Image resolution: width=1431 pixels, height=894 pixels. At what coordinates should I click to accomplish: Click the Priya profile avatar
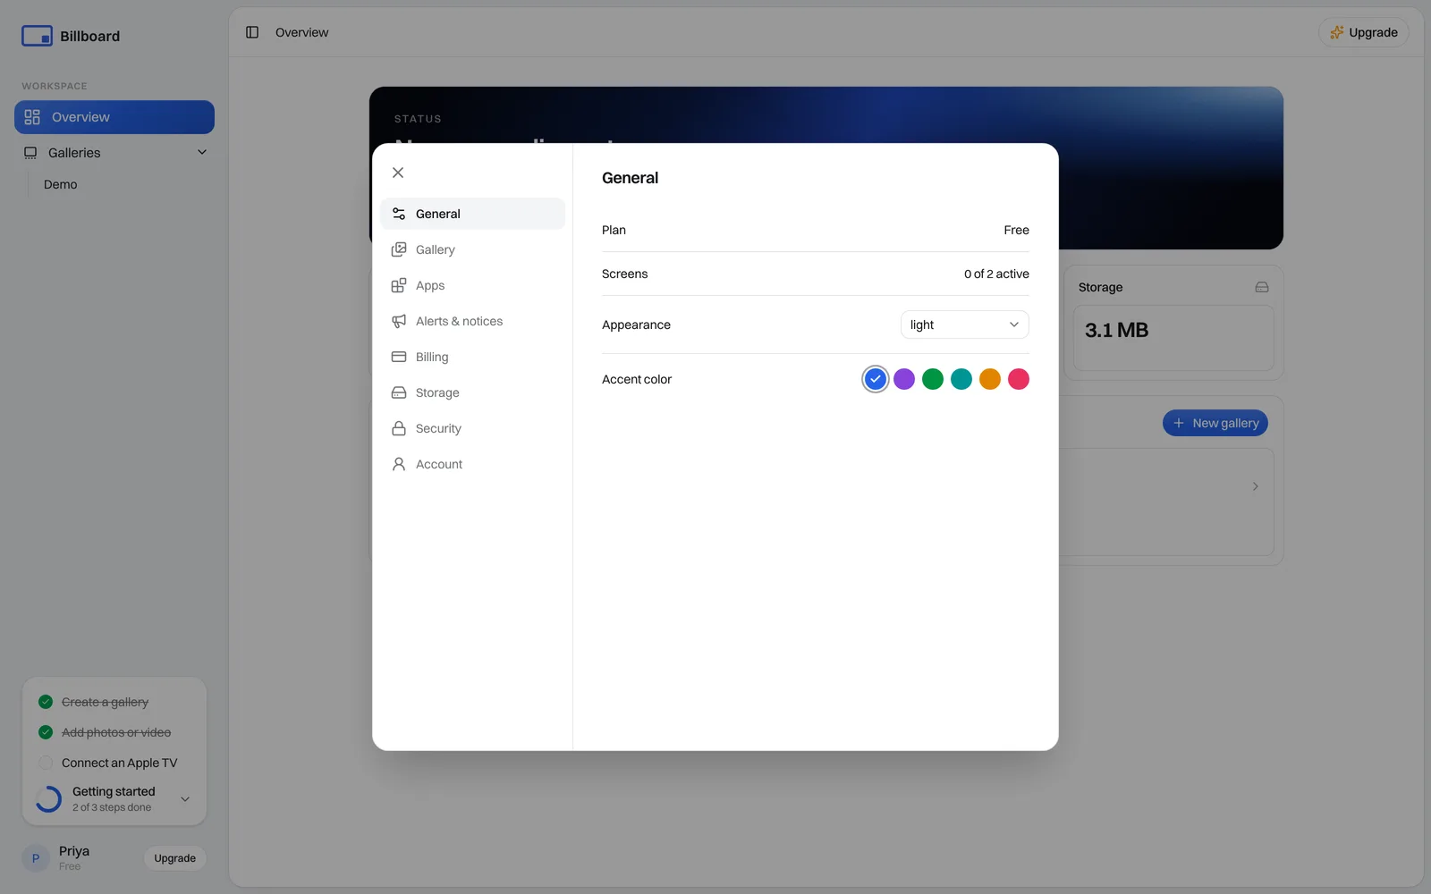[x=36, y=858]
